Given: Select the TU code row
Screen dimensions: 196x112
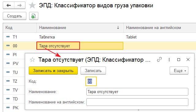Looking at the screenshot, I should pyautogui.click(x=15, y=72).
